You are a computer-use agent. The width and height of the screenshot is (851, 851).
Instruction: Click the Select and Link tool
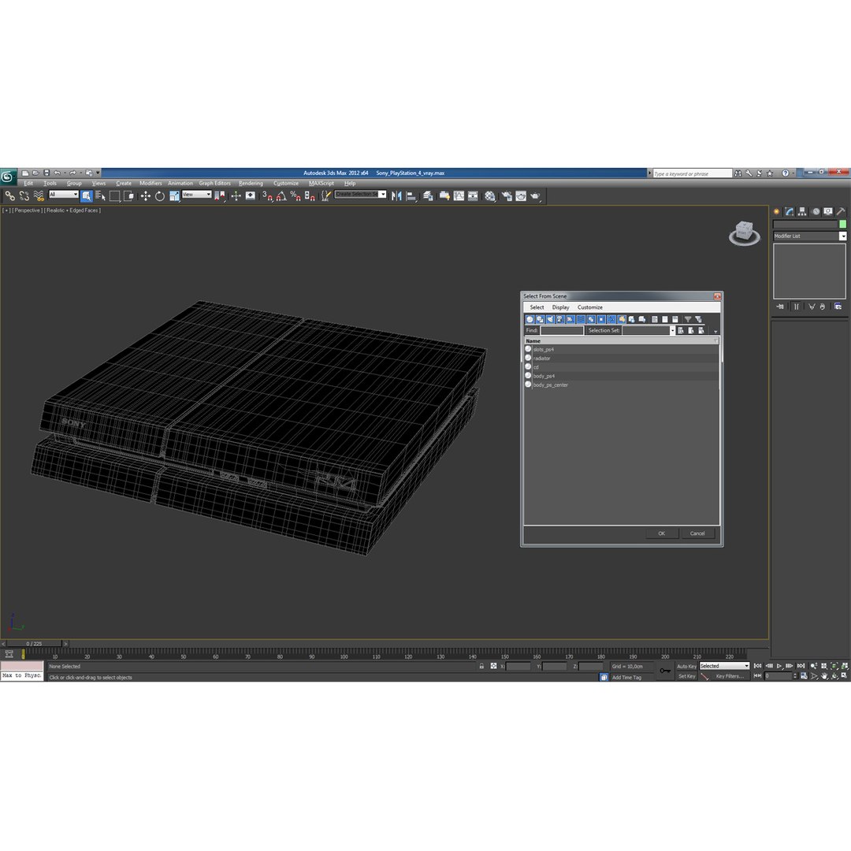pos(9,196)
